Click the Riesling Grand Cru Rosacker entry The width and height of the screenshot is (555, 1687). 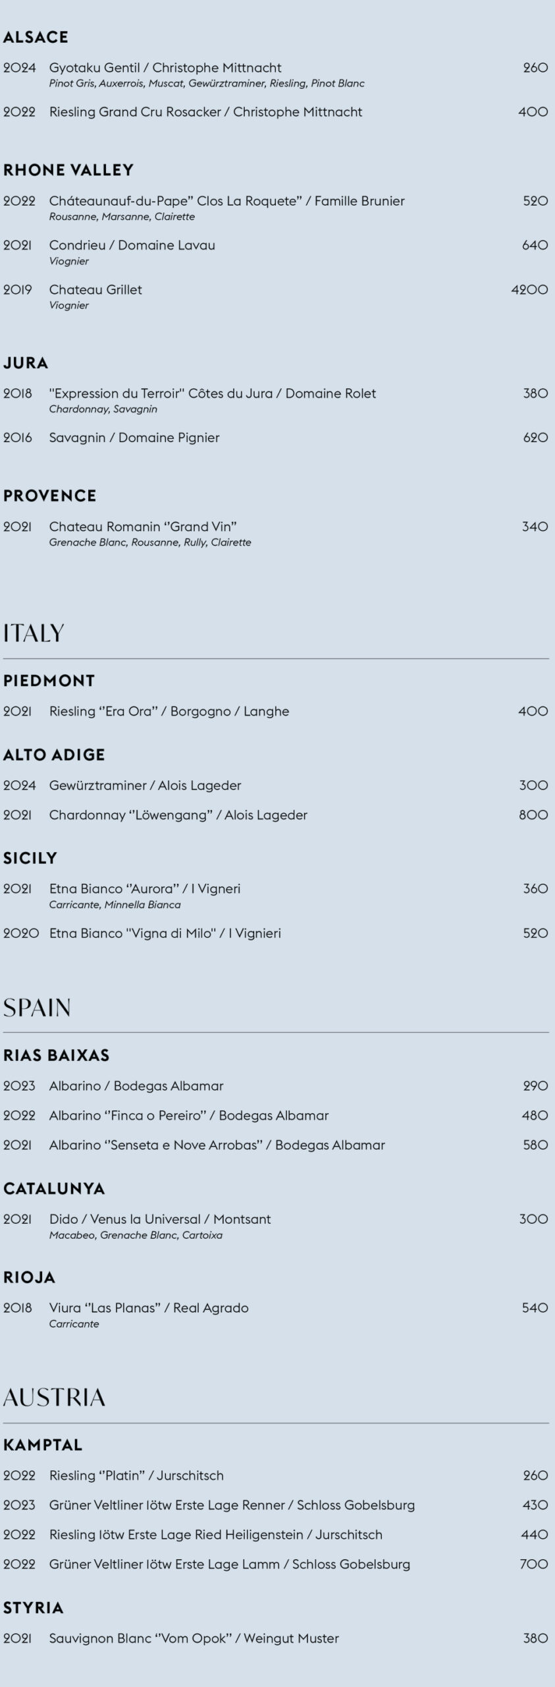(x=205, y=112)
